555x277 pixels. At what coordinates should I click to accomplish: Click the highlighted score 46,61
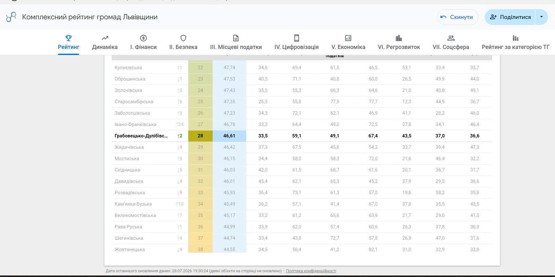[229, 136]
